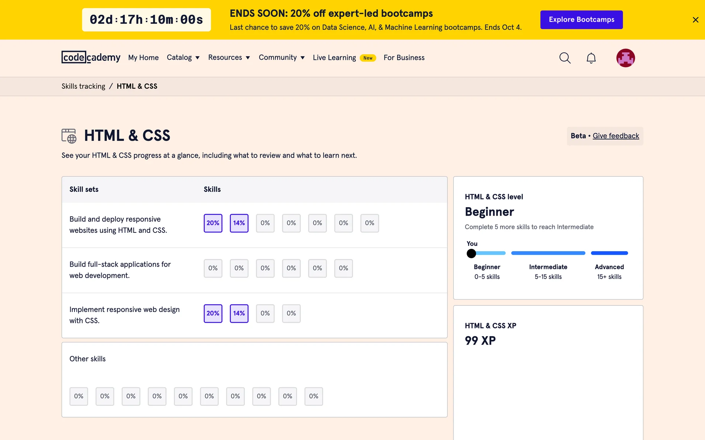Go to My Home

[143, 58]
